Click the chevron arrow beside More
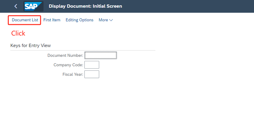Image resolution: width=254 pixels, height=134 pixels. pos(111,20)
